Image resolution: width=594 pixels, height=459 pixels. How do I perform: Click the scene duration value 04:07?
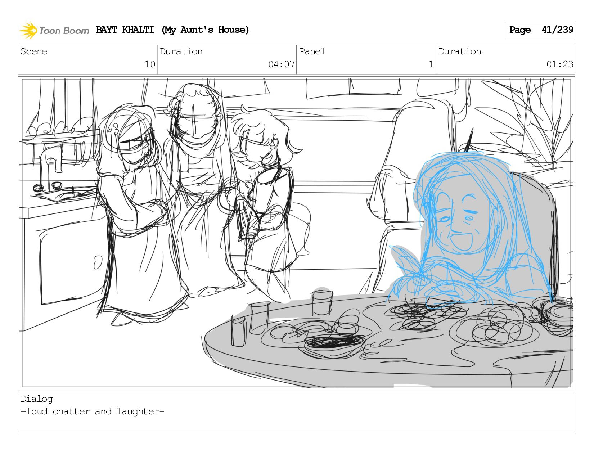click(x=281, y=64)
